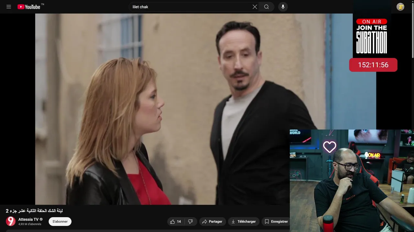Image resolution: width=414 pixels, height=232 pixels.
Task: Click the heart icon on webcam overlay
Action: click(x=330, y=147)
